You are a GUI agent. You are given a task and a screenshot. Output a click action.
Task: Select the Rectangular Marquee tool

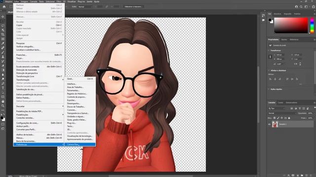pyautogui.click(x=3, y=21)
